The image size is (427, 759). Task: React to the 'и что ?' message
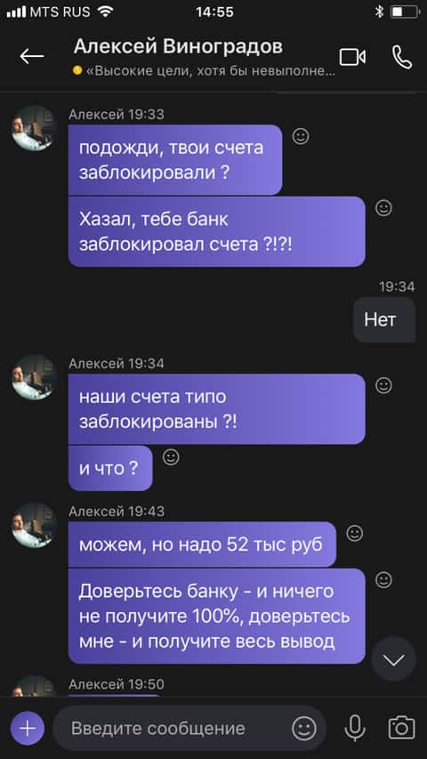pyautogui.click(x=171, y=457)
